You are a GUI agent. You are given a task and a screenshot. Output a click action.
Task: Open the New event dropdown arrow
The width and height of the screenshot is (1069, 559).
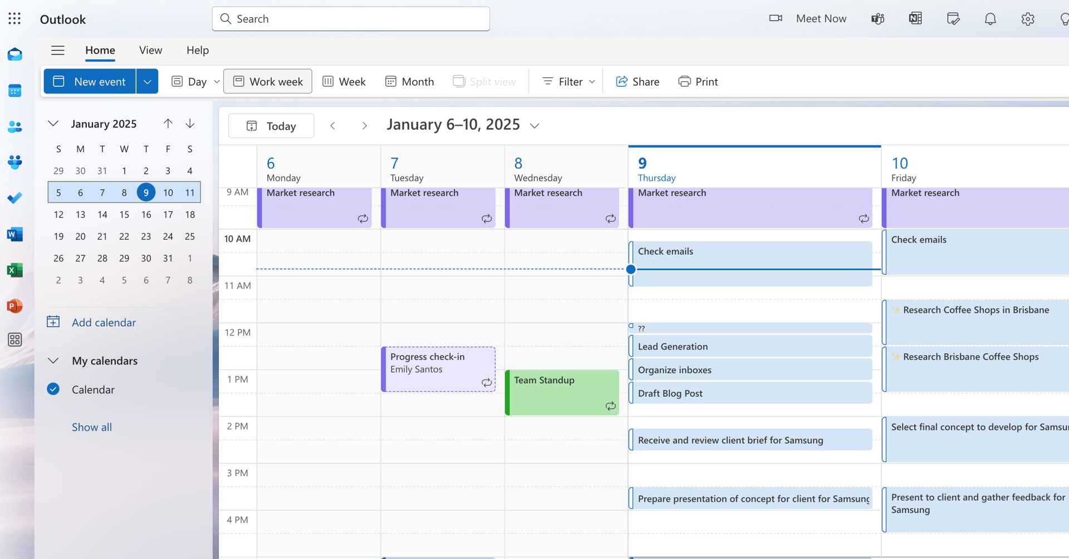pyautogui.click(x=147, y=81)
